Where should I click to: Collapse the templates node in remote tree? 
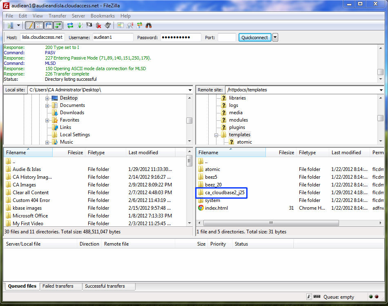coord(216,135)
